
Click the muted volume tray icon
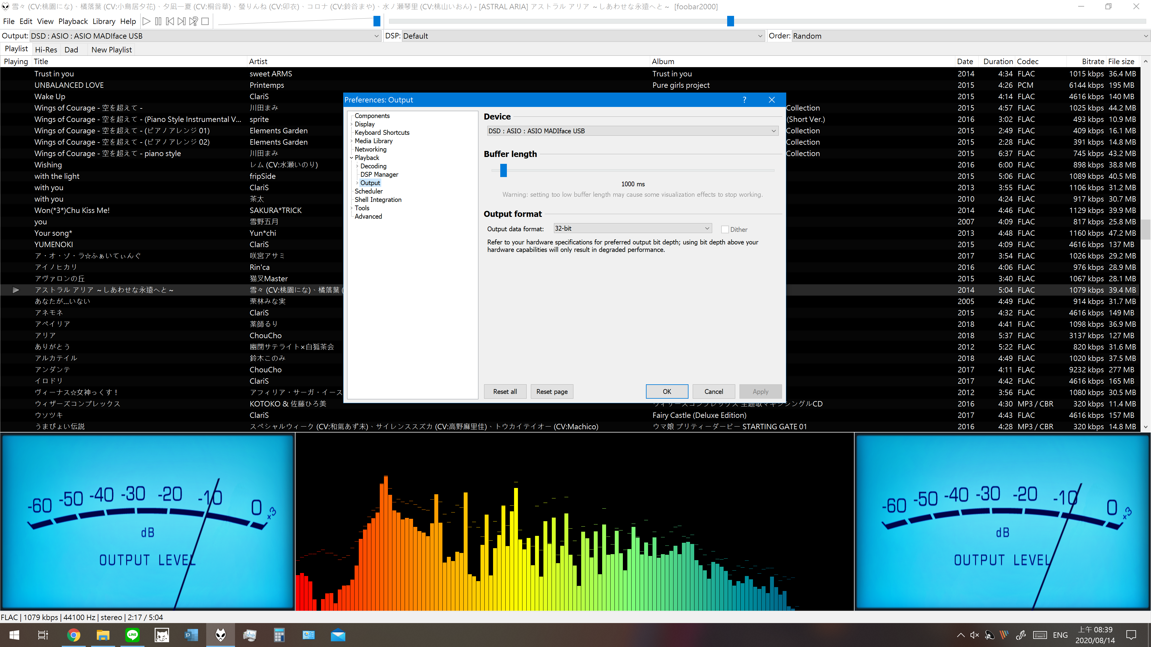click(x=974, y=635)
